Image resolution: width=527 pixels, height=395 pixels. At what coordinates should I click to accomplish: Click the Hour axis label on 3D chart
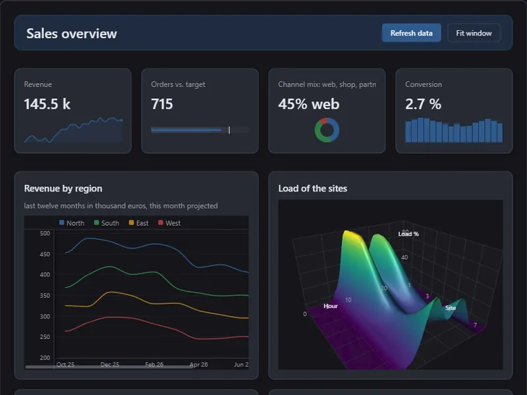(331, 306)
